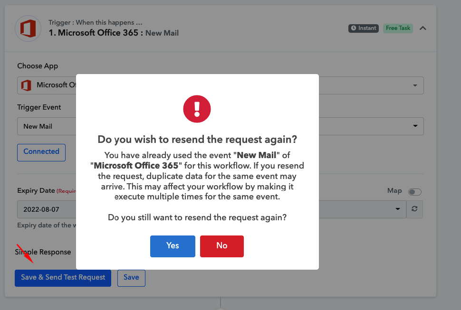
Task: Click the Save button
Action: coord(131,278)
